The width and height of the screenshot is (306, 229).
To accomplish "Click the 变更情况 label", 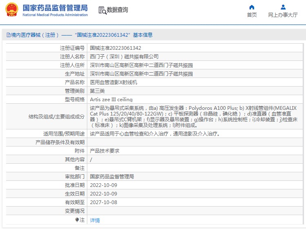I will pos(75,211).
